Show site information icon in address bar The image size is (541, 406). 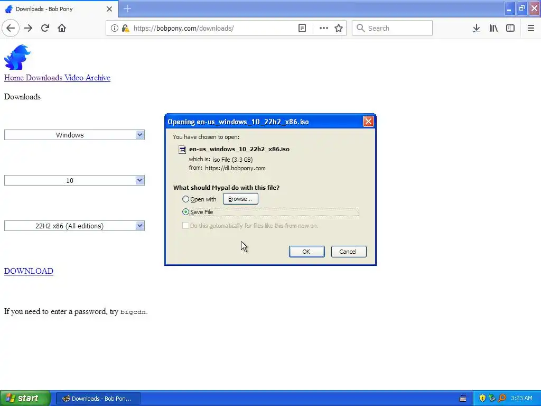114,28
